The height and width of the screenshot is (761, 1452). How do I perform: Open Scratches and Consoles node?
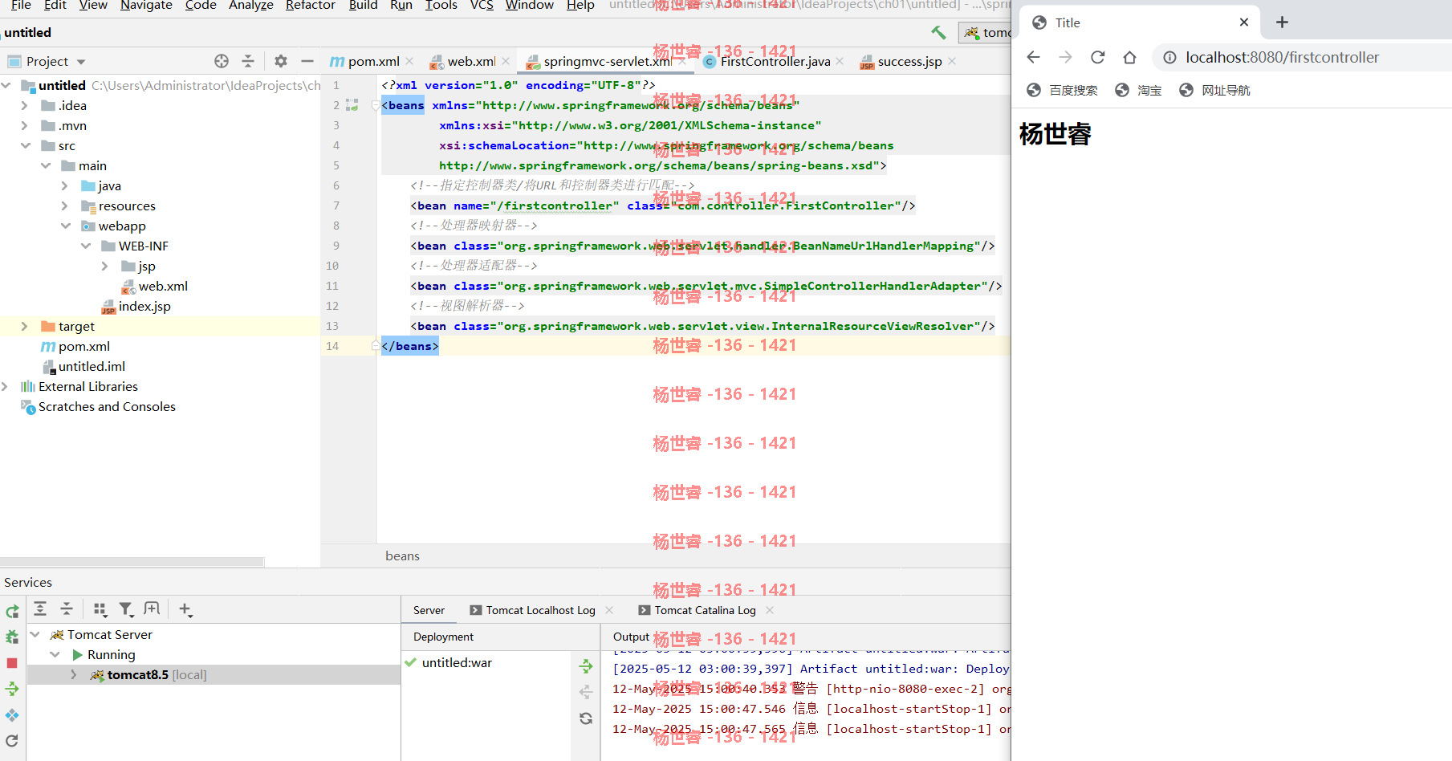coord(107,406)
